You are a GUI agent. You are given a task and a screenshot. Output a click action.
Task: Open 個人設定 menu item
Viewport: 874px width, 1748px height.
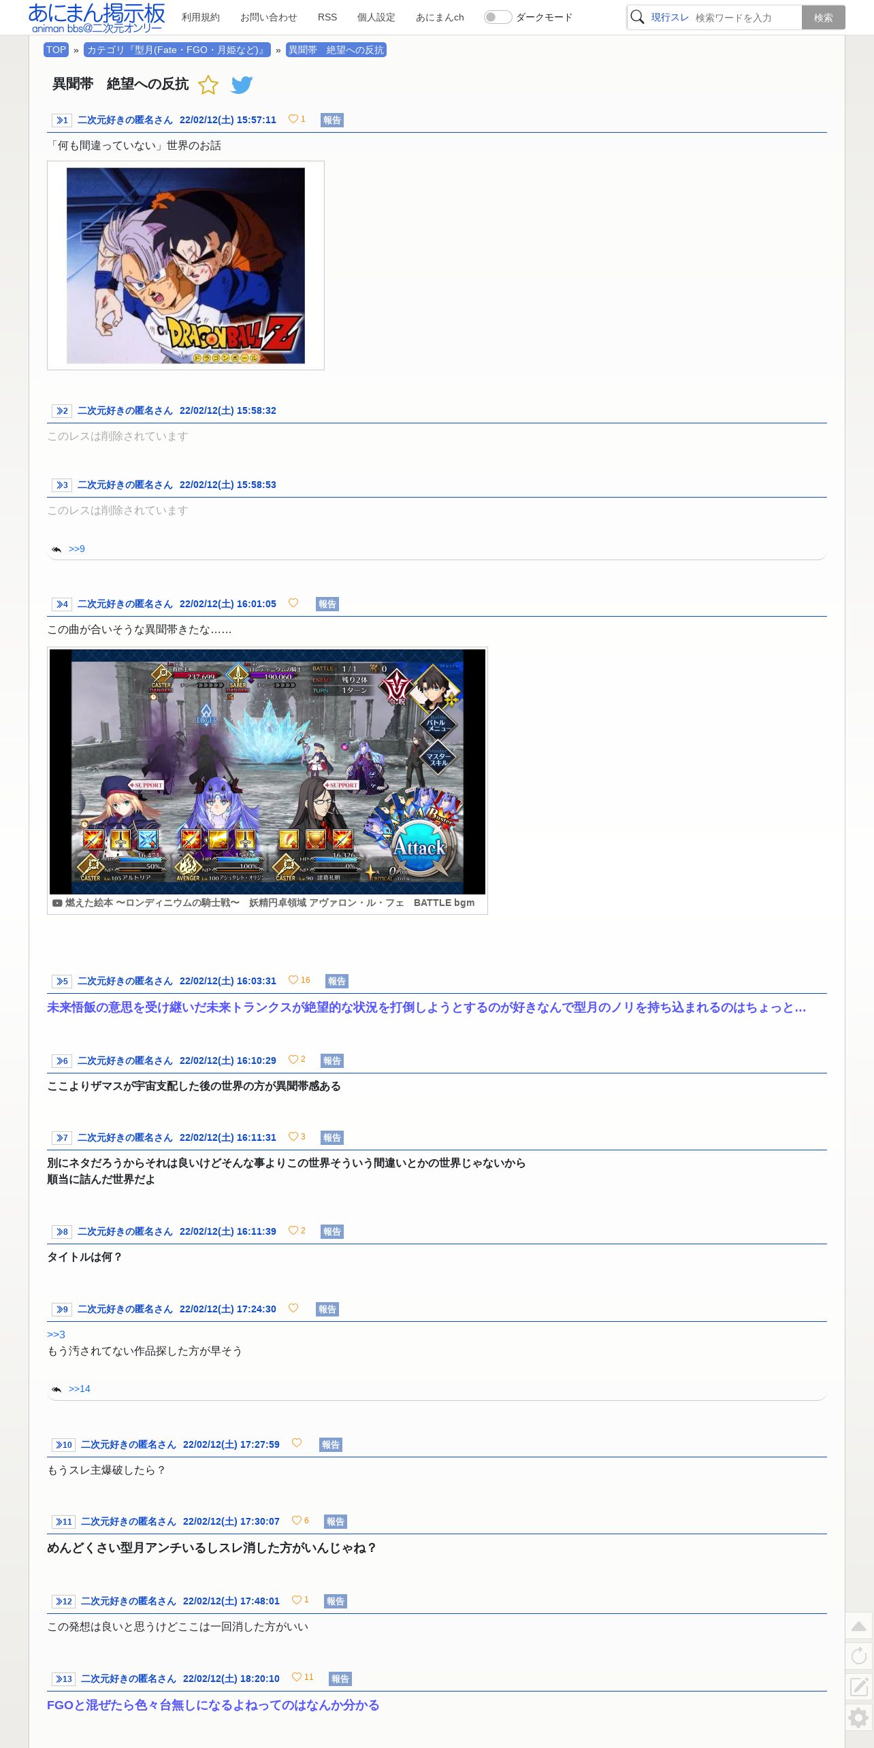[x=376, y=17]
